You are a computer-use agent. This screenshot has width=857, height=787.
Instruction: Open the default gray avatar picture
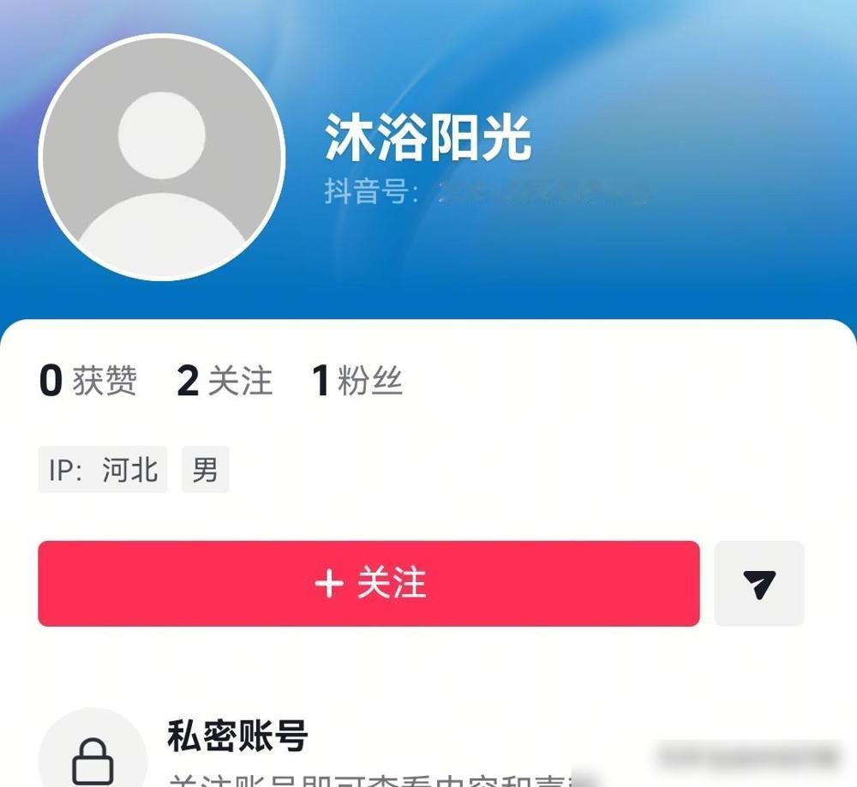(x=162, y=157)
